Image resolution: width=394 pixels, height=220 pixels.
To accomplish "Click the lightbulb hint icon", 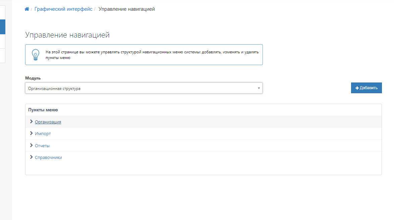I will pos(35,55).
